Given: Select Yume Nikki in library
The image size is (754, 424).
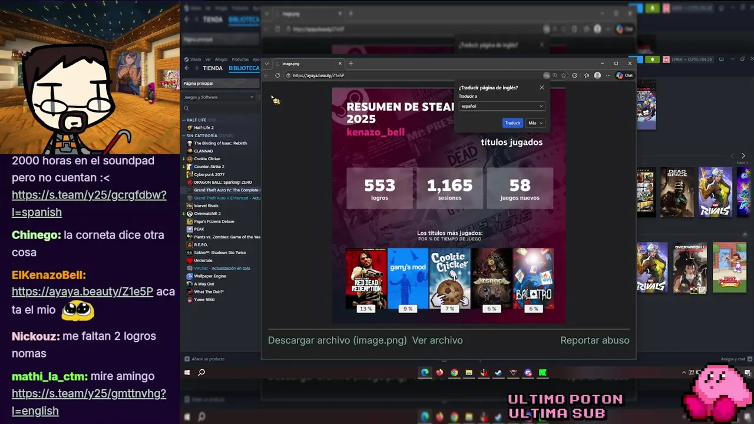Looking at the screenshot, I should tap(204, 300).
